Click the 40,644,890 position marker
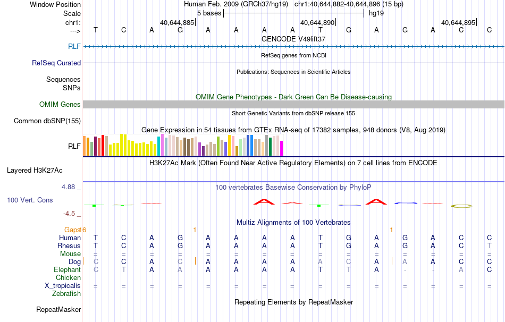This screenshot has height=322, width=505. pyautogui.click(x=317, y=22)
